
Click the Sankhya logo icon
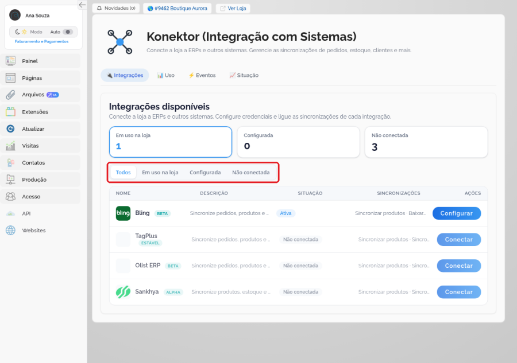pos(123,292)
